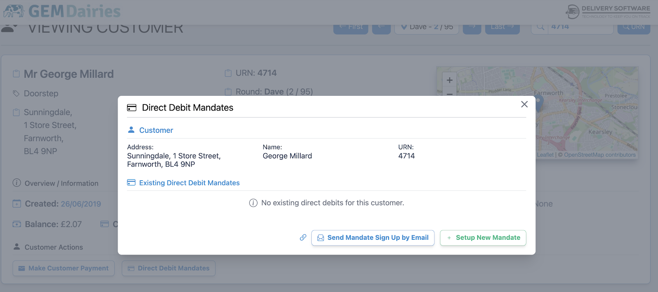Copy the URN using its clipboard icon
The width and height of the screenshot is (658, 292).
click(x=228, y=73)
